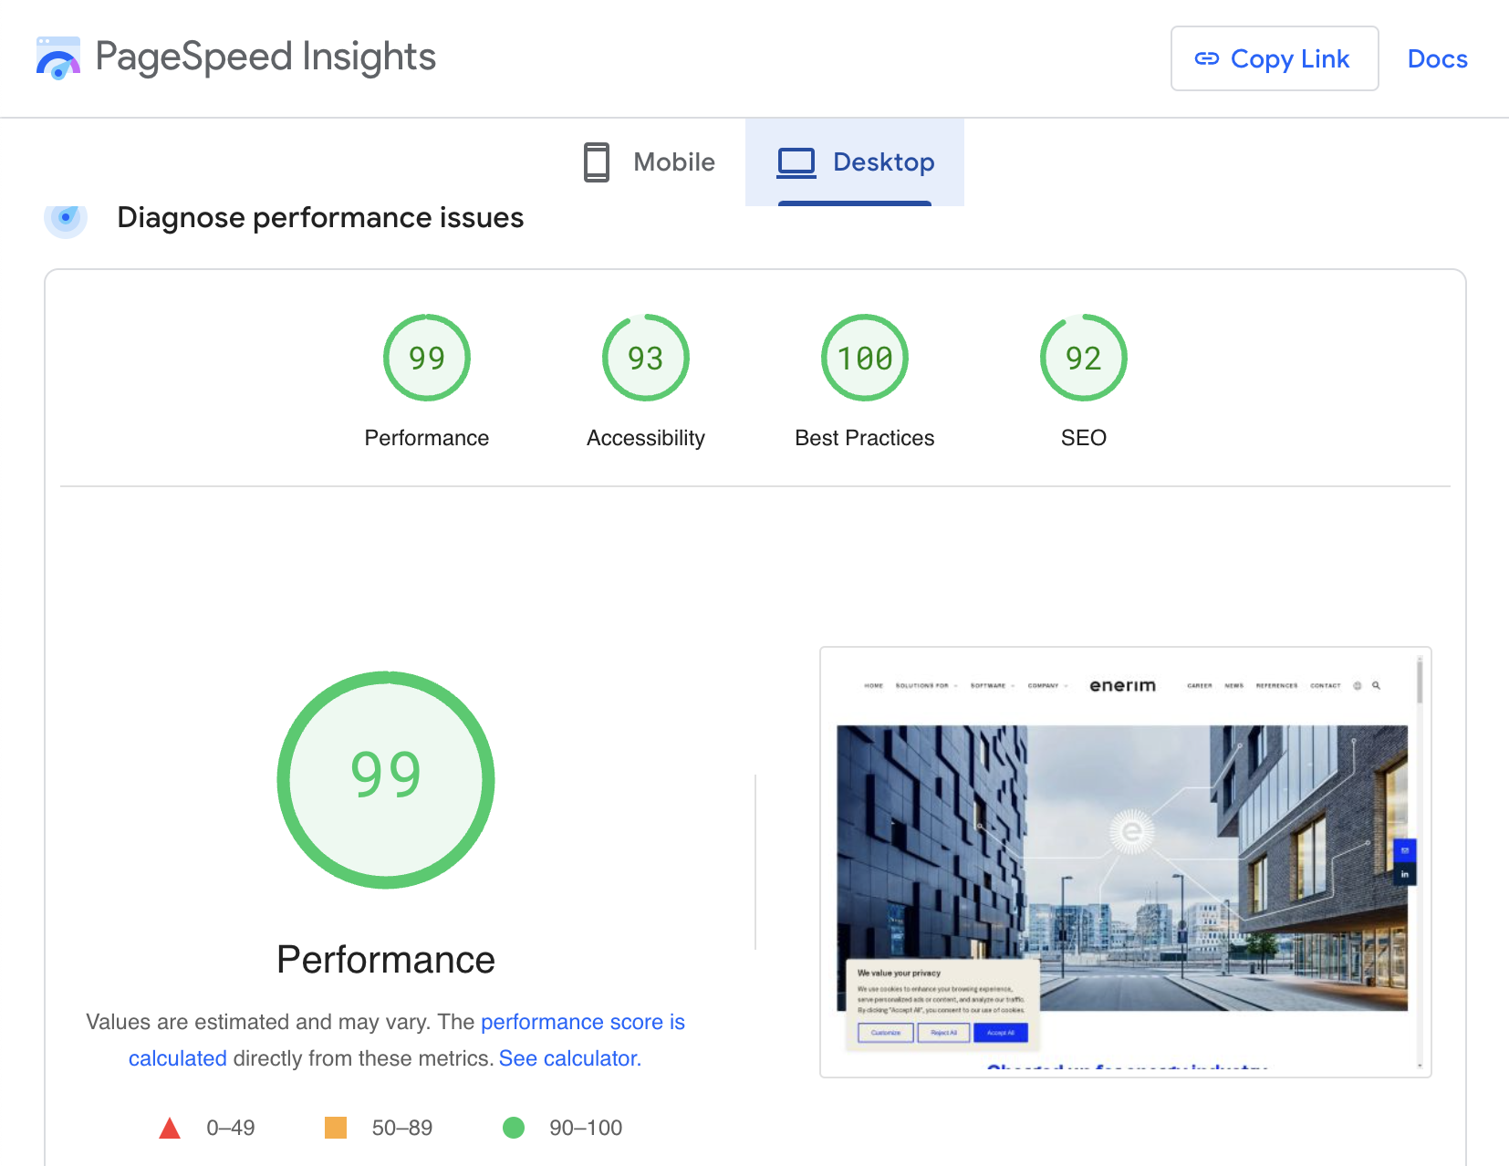1509x1166 pixels.
Task: Switch to the Mobile tab
Action: pos(650,162)
